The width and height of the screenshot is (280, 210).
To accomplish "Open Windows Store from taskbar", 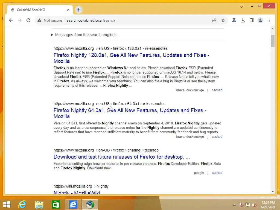I will pyautogui.click(x=56, y=205).
